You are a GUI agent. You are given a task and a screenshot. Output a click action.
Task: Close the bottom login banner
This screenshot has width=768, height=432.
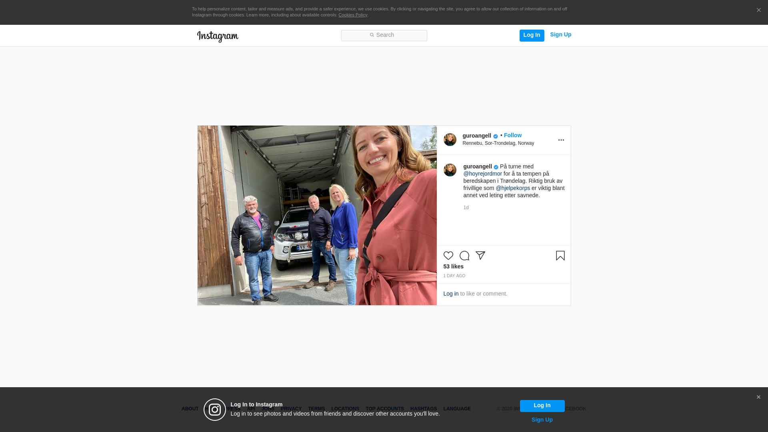point(758,397)
